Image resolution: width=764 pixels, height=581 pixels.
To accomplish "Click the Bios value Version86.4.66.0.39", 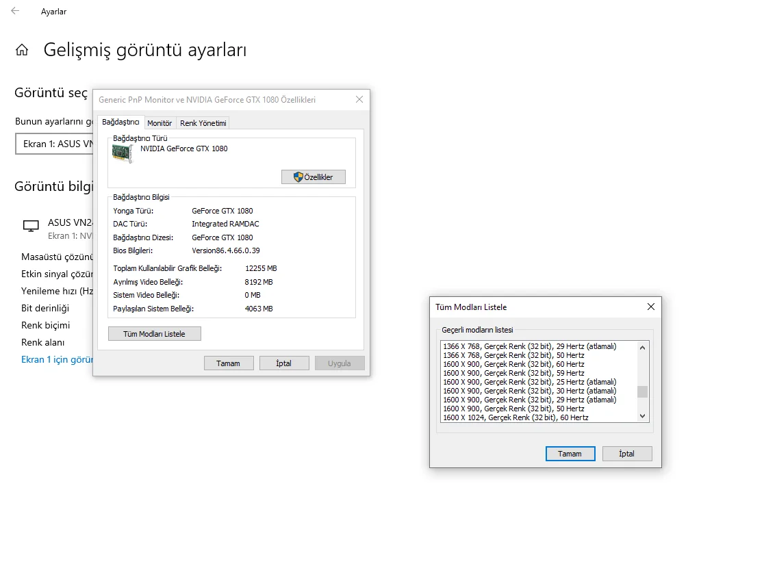I will tap(226, 251).
